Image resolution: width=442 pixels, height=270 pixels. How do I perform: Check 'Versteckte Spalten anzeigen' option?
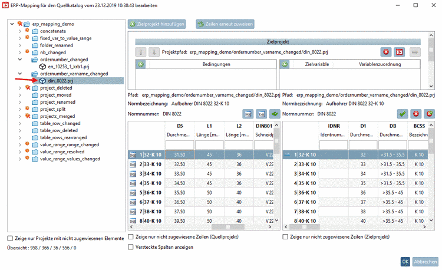(x=131, y=248)
